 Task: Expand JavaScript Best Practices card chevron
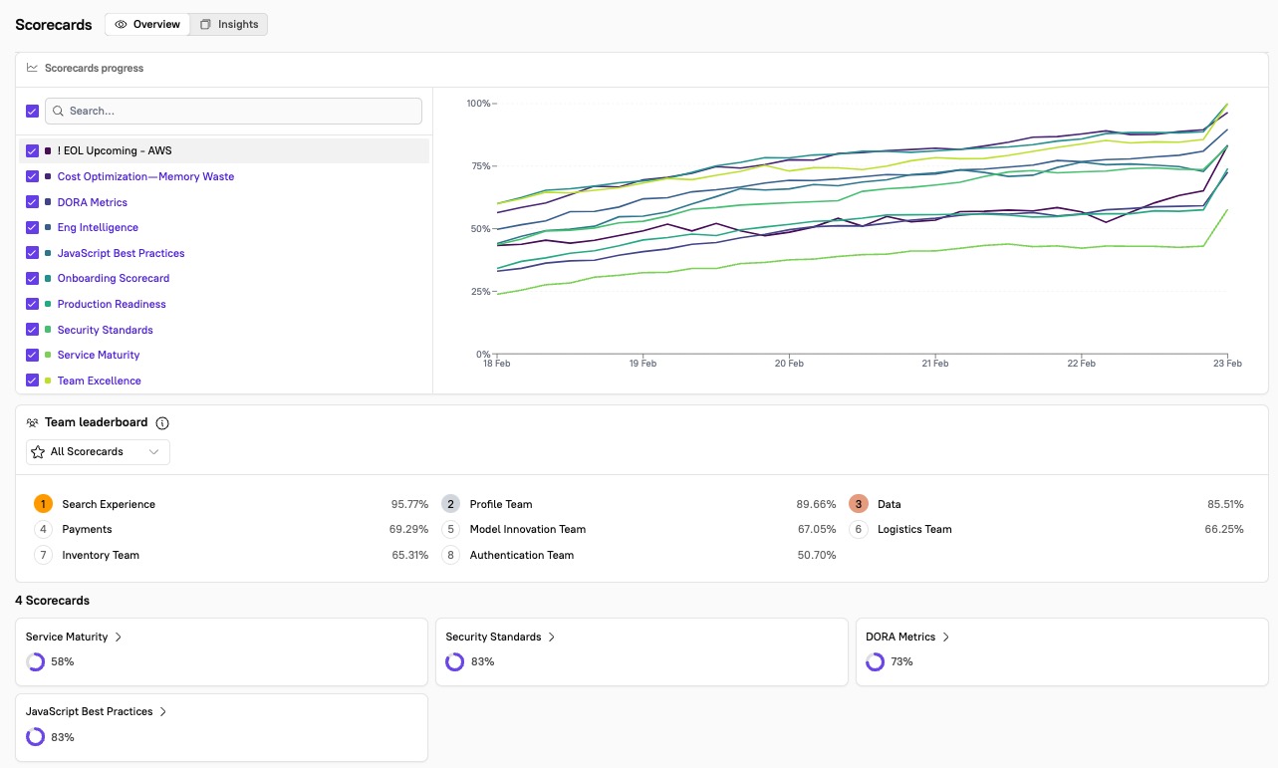coord(163,712)
